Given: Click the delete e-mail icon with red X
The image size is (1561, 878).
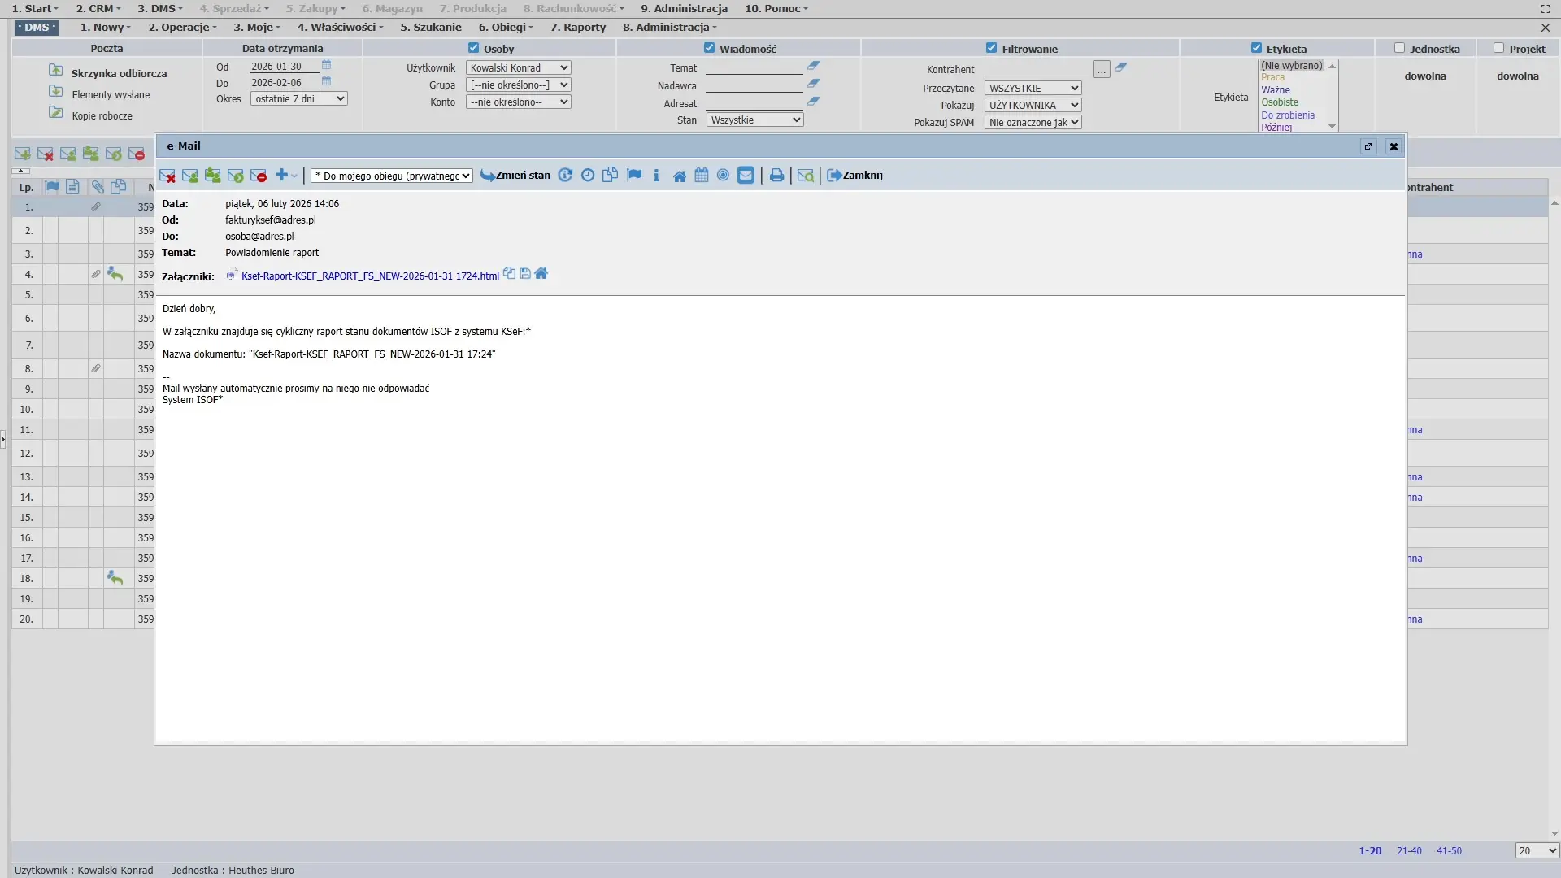Looking at the screenshot, I should pyautogui.click(x=167, y=176).
